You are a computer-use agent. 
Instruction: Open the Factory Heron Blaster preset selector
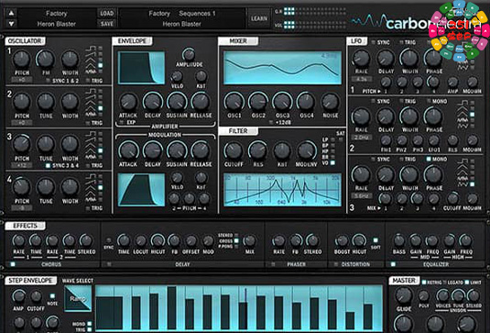57,18
